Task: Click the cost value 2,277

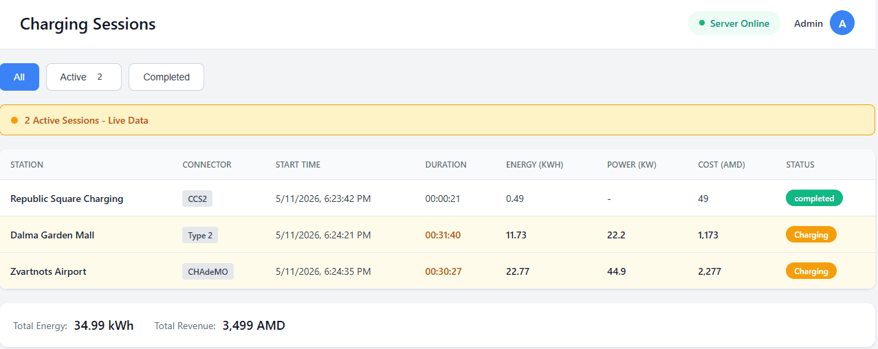Action: [x=710, y=271]
